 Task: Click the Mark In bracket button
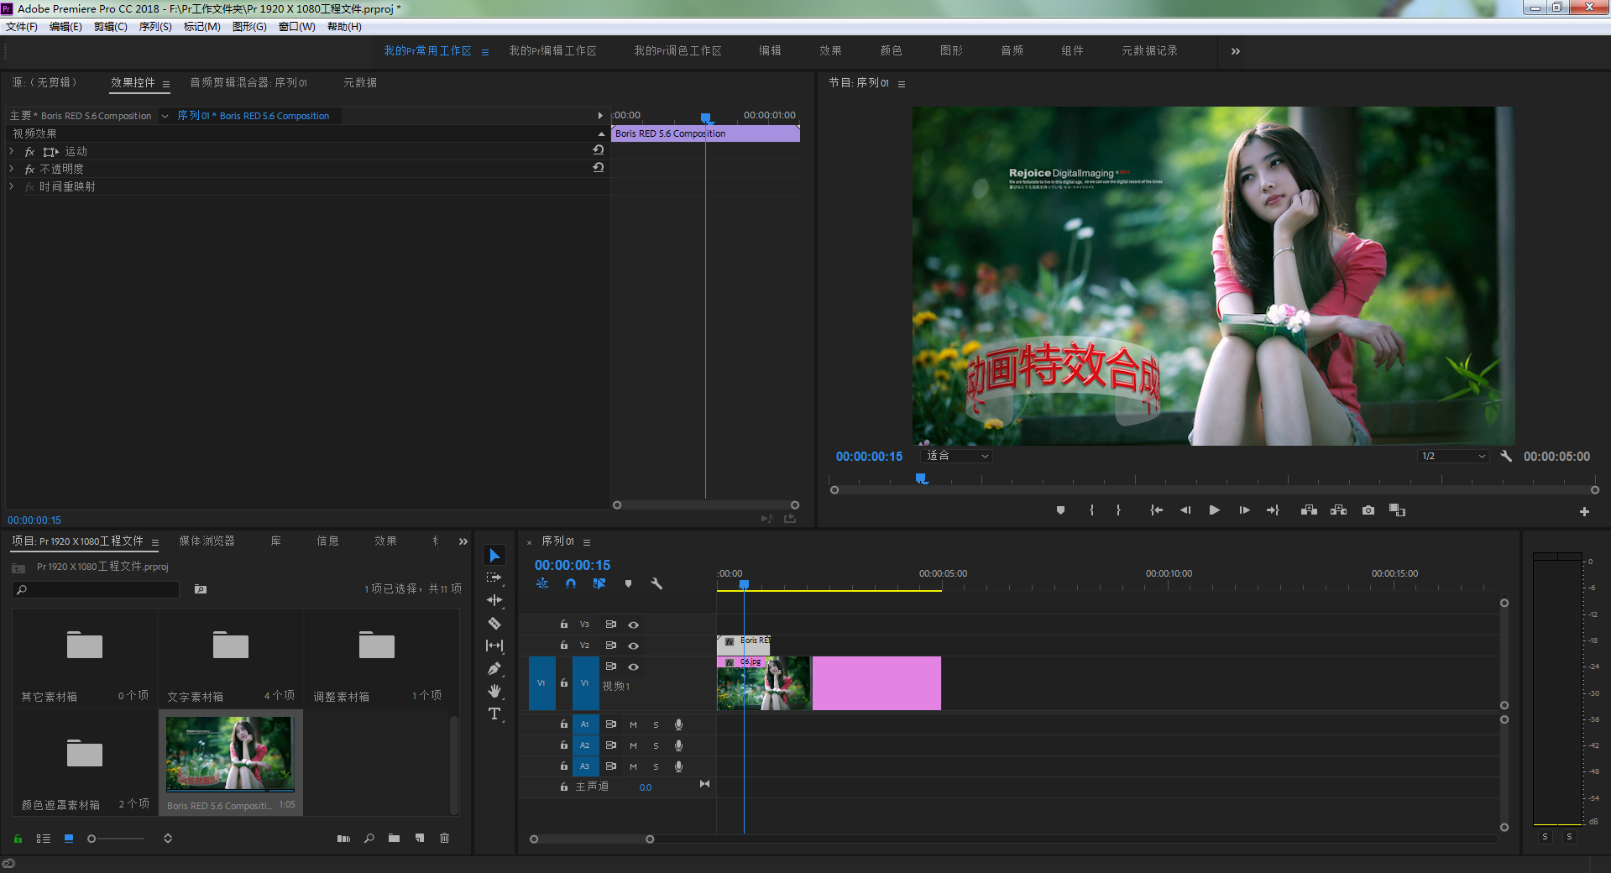tap(1091, 510)
